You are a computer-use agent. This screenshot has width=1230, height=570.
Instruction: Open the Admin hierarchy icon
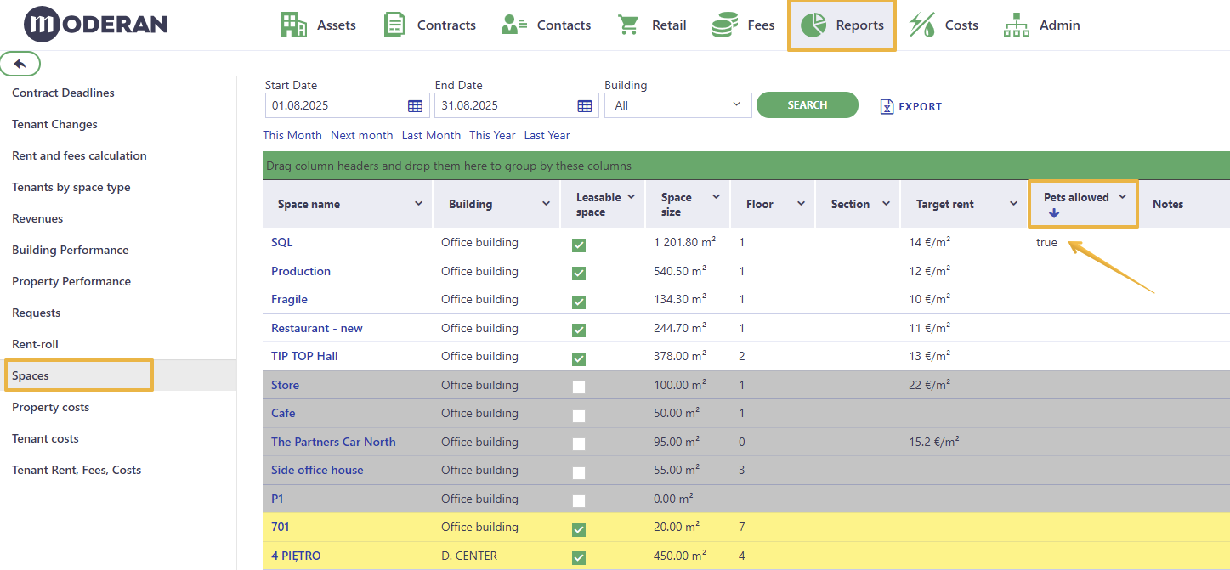1016,25
